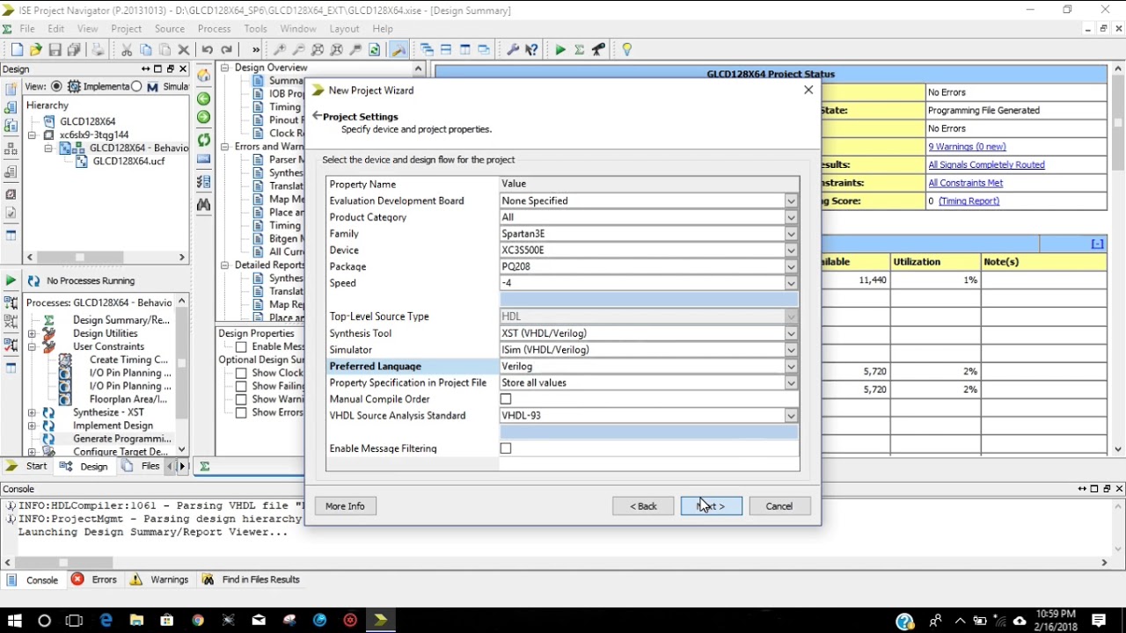This screenshot has width=1126, height=633.
Task: Switch to the Errors tab
Action: pyautogui.click(x=94, y=580)
